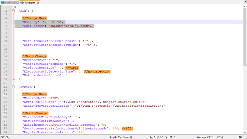Close defaults.json using its red X icon
The height and width of the screenshot is (139, 247).
tap(38, 2)
